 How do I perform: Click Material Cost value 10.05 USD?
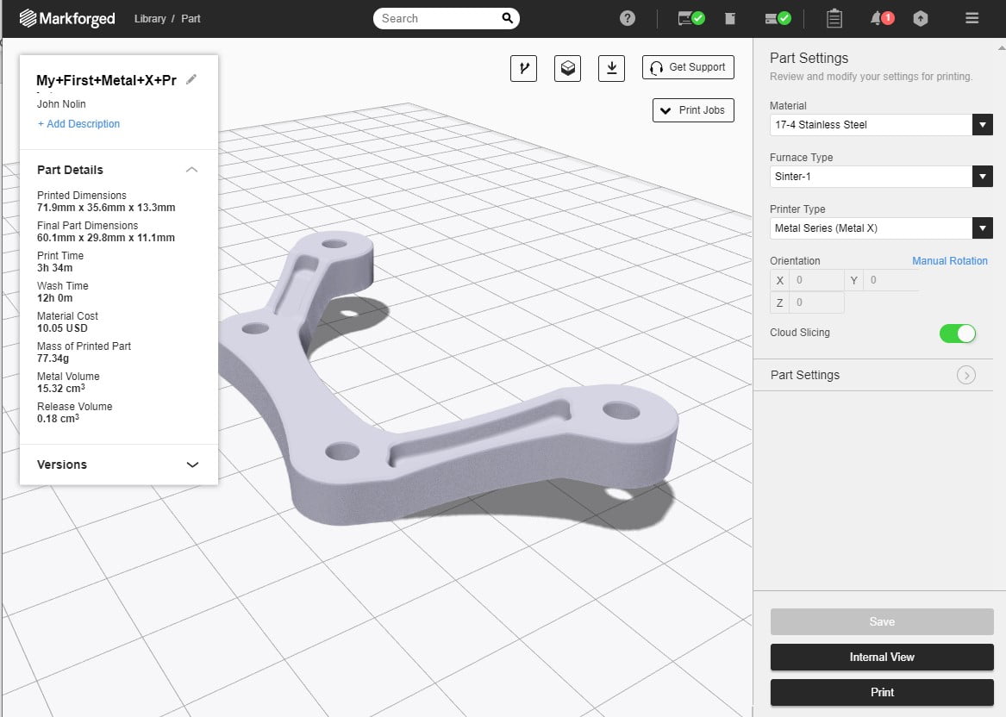click(62, 328)
